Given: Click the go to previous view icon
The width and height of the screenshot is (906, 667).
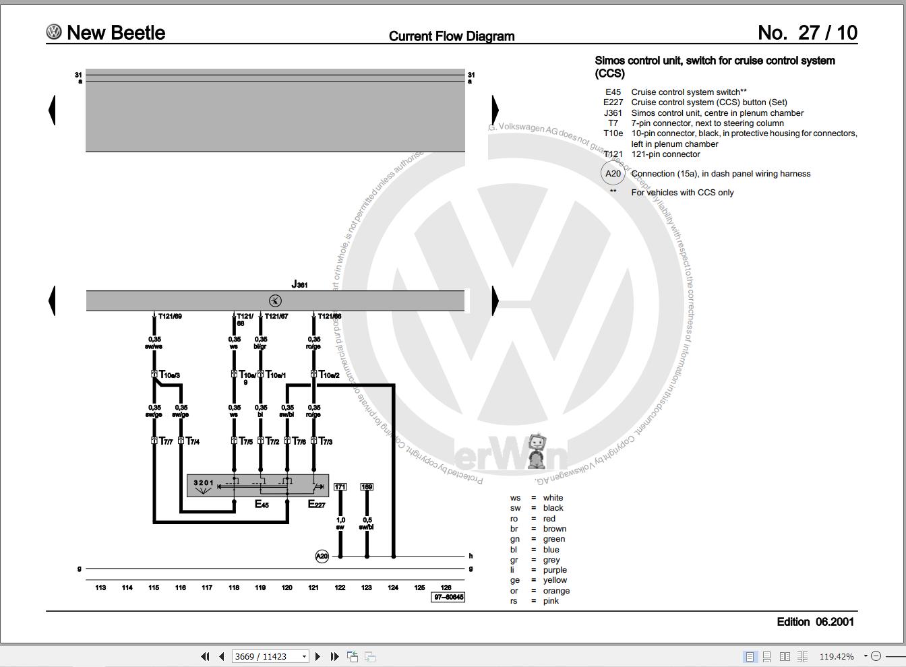Looking at the screenshot, I should point(353,656).
